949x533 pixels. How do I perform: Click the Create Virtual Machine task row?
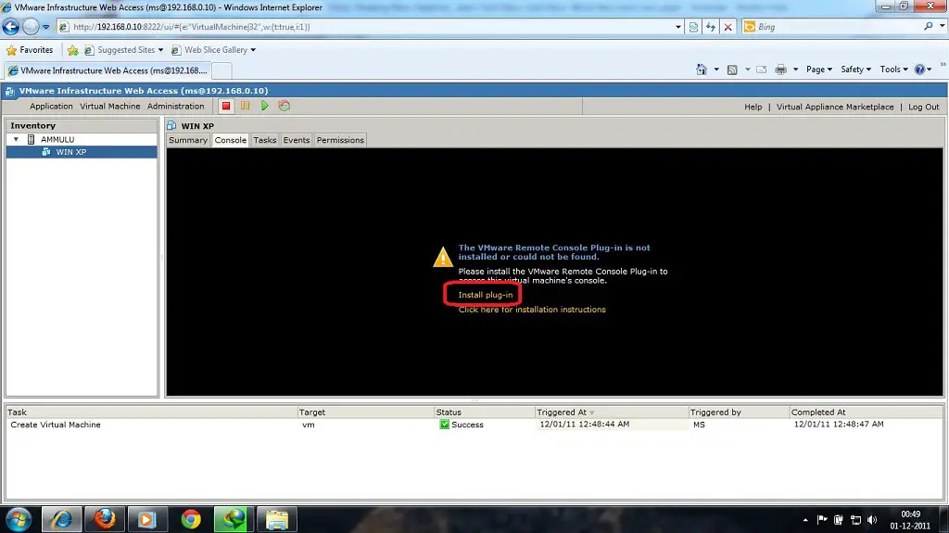(474, 425)
